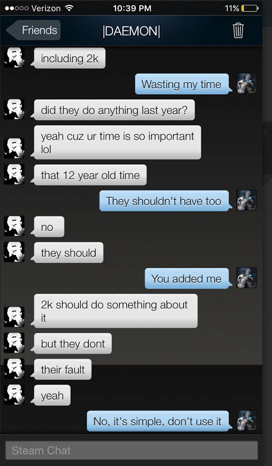Tap the battery icon in status bar
Screen dimensions: 272x466
pyautogui.click(x=250, y=9)
